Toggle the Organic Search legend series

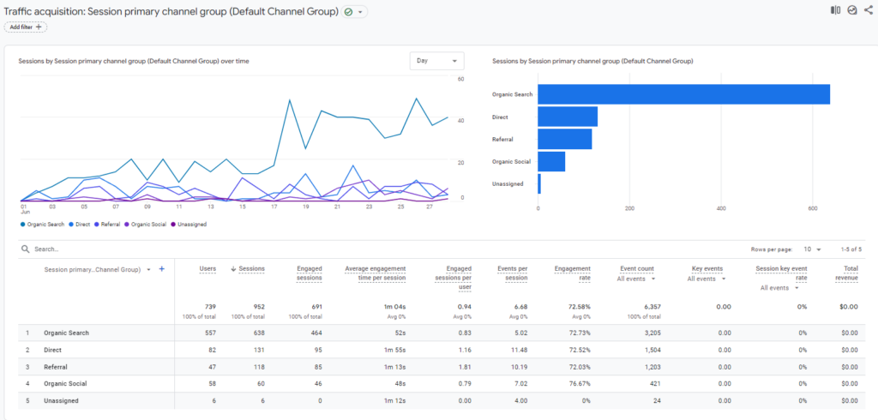tap(43, 224)
